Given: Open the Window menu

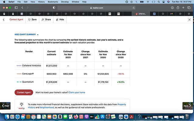Looking at the screenshot, I should tap(75, 2).
